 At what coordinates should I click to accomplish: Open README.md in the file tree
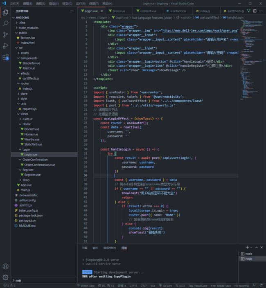[x=27, y=225]
